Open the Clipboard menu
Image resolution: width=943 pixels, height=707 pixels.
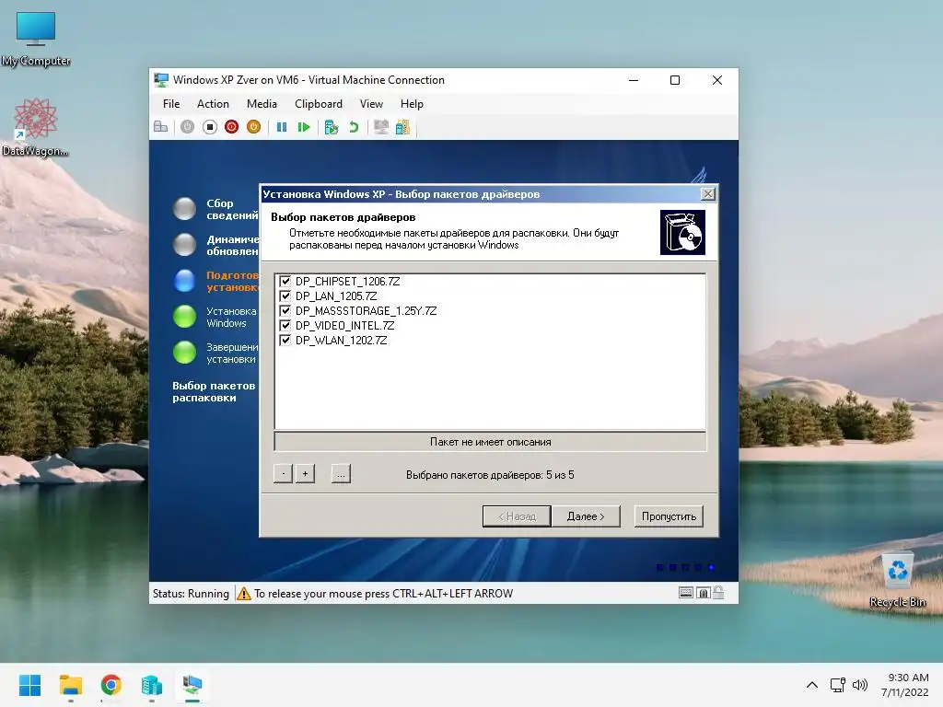tap(318, 103)
